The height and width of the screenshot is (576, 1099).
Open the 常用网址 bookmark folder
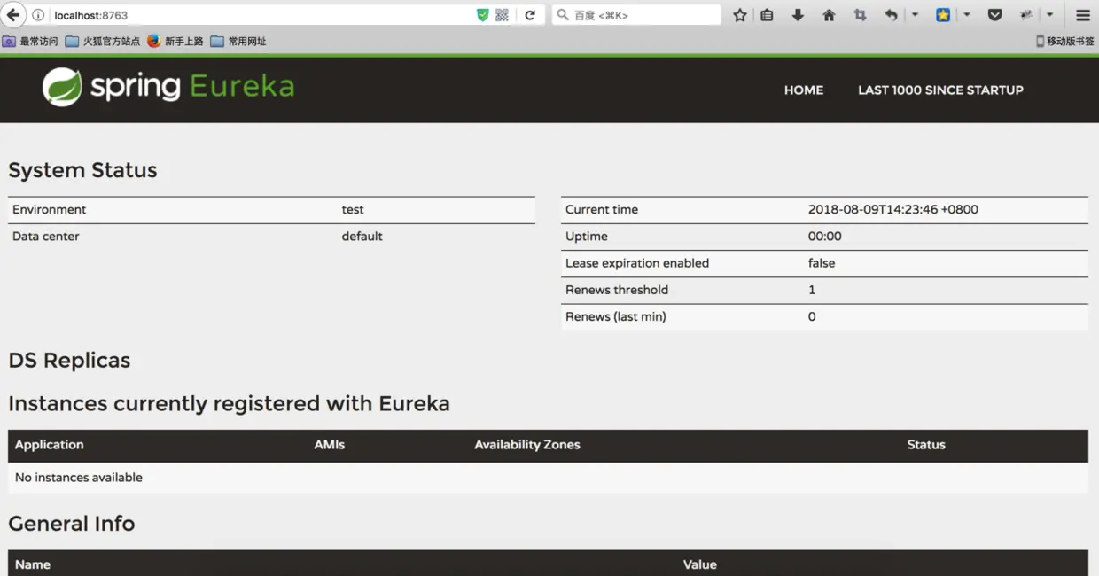click(x=238, y=41)
